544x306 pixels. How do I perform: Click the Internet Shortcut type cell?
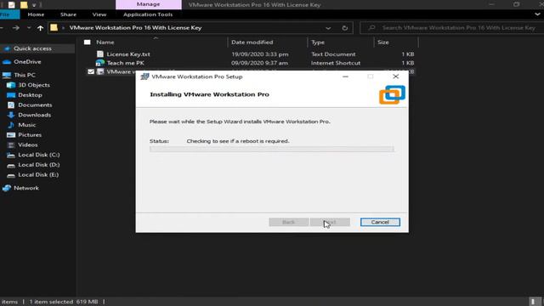(336, 63)
